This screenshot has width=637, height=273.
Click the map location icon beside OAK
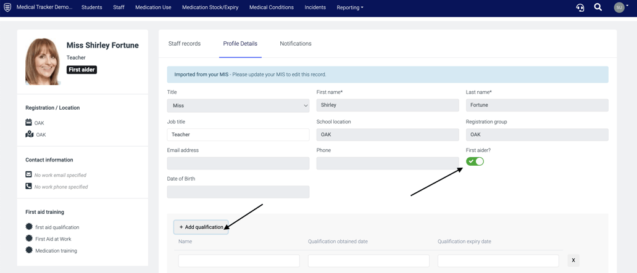click(x=29, y=134)
